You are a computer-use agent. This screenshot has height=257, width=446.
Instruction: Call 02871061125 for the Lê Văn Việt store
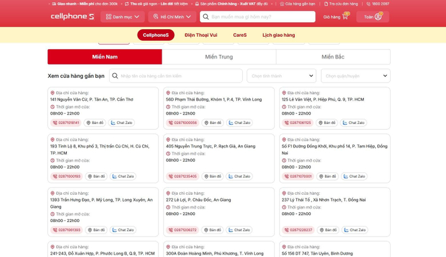click(298, 123)
